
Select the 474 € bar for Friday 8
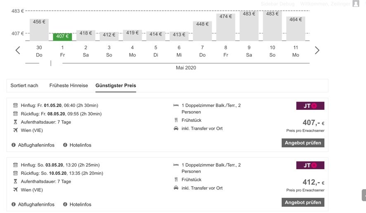coord(226,27)
